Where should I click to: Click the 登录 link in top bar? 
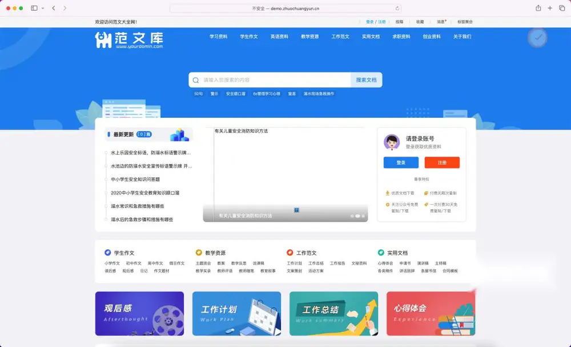pyautogui.click(x=369, y=22)
